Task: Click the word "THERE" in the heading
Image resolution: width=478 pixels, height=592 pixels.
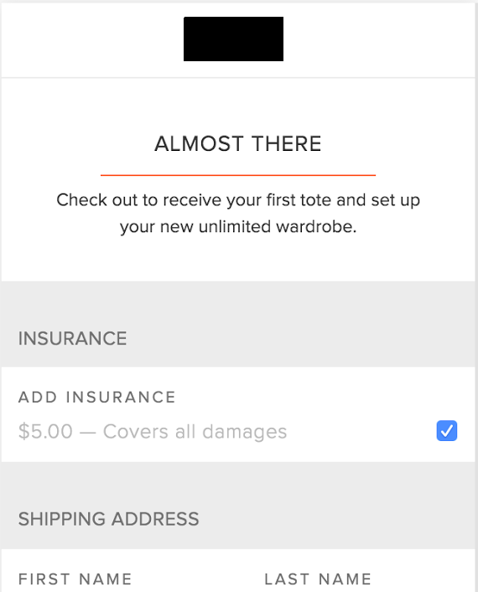Action: [287, 144]
